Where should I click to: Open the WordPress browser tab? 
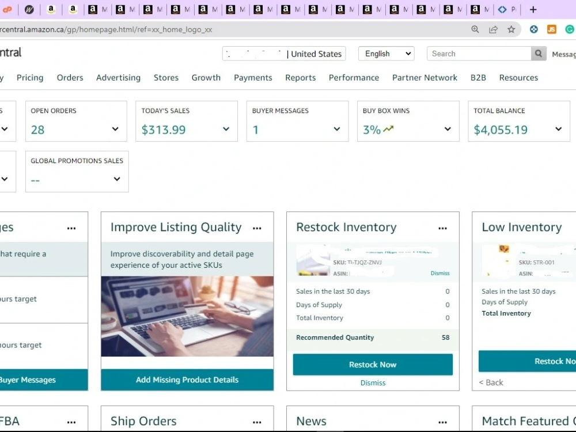point(29,10)
